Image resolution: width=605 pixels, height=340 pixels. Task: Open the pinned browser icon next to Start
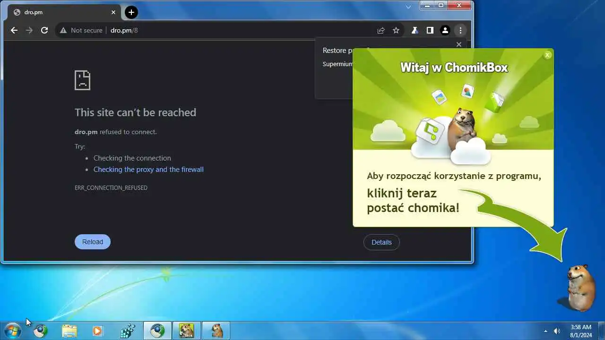(40, 331)
